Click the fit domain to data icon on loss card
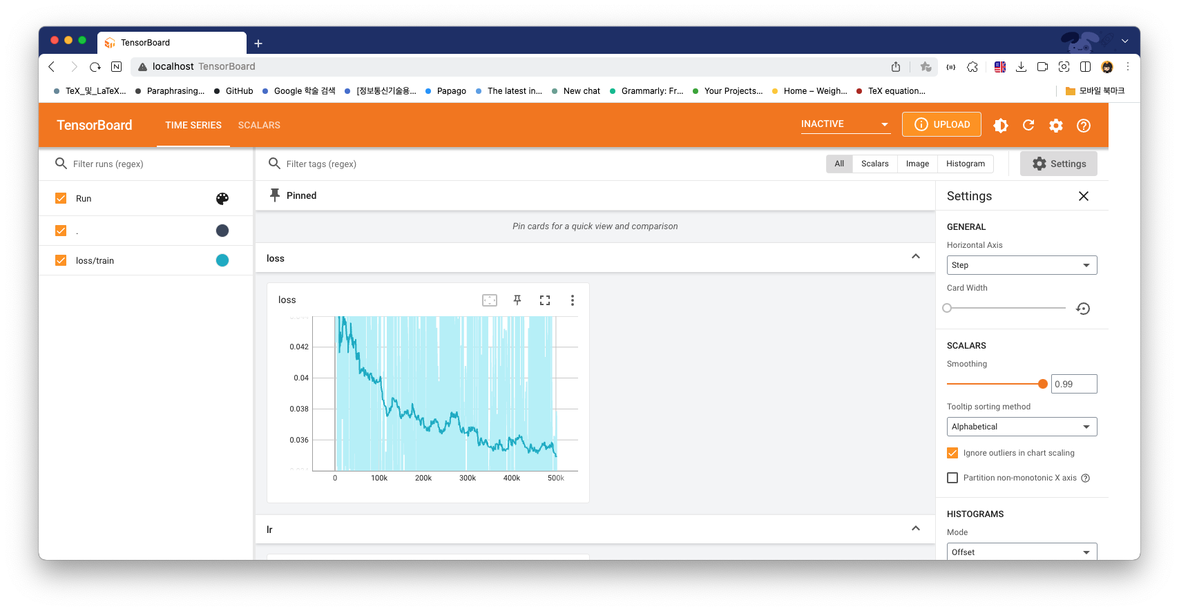This screenshot has height=611, width=1179. 490,300
